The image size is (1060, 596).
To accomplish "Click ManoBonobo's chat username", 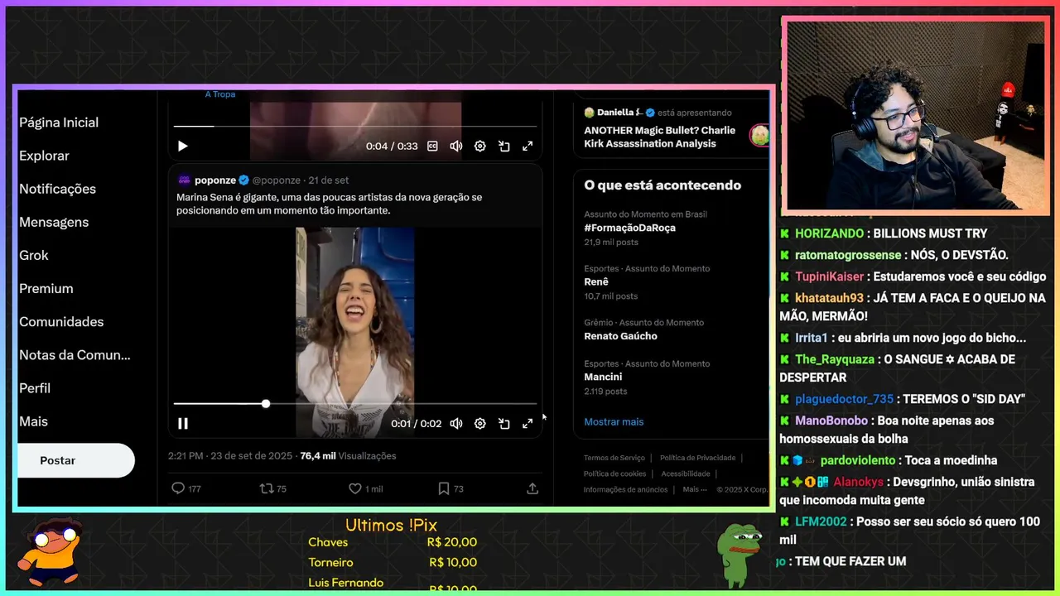I will pos(831,421).
